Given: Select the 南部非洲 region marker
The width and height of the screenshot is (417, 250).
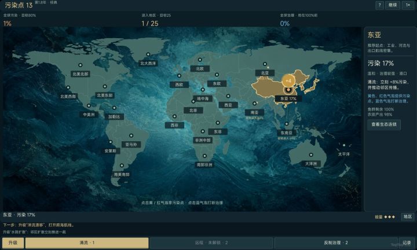Looking at the screenshot, I should [x=204, y=156].
